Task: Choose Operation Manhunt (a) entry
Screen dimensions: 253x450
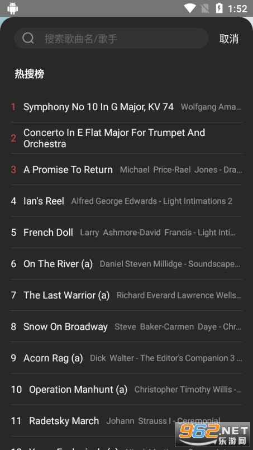Action: click(126, 389)
